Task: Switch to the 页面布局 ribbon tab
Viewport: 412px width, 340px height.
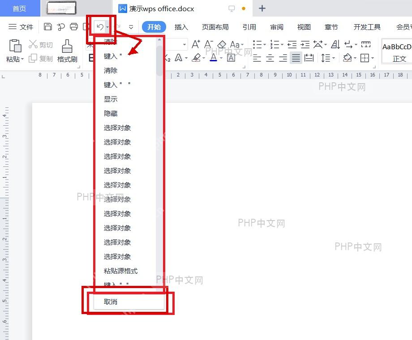Action: (215, 27)
